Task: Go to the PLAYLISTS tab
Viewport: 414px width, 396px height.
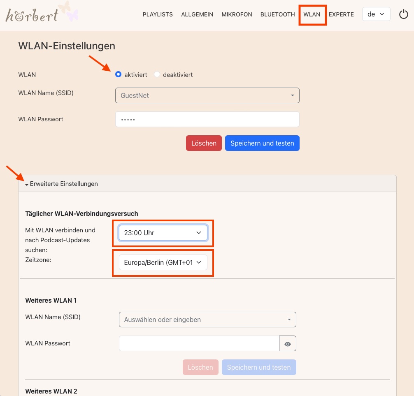Action: pyautogui.click(x=158, y=14)
